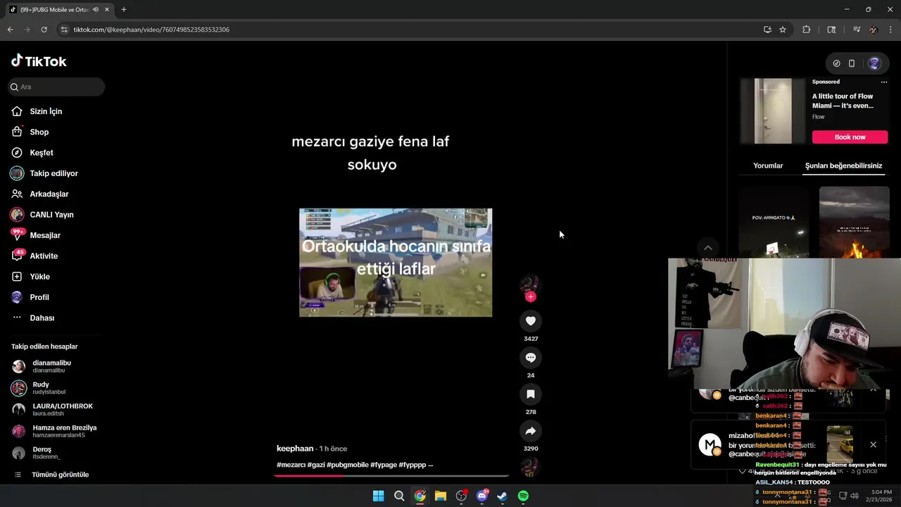Go to the previous video with up chevron
Viewport: 901px width, 507px height.
coord(708,248)
